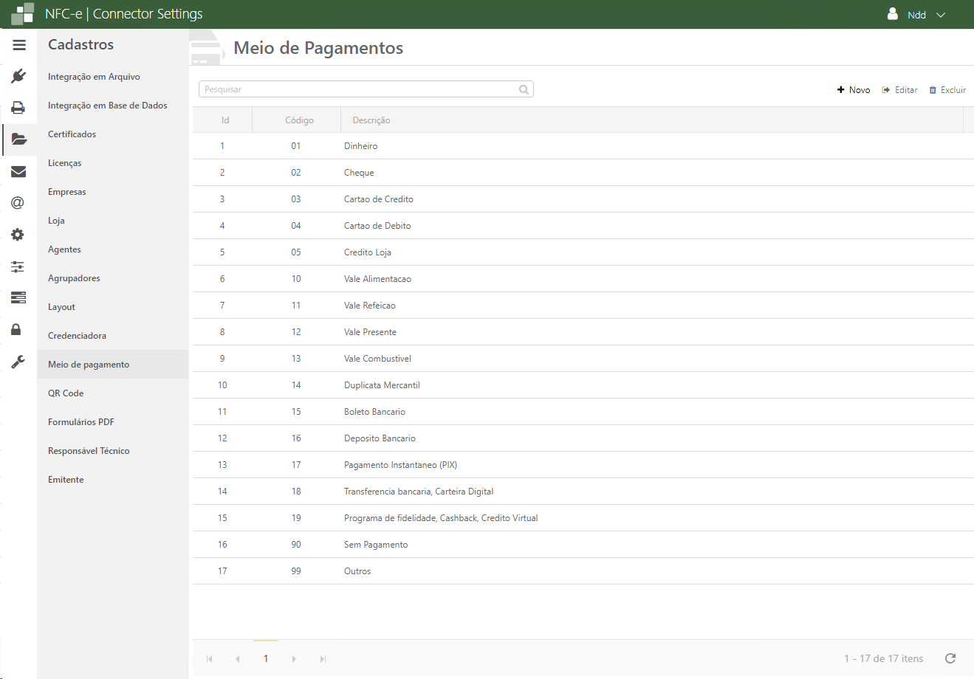Sort by the Código column header
The image size is (974, 679).
click(x=299, y=120)
